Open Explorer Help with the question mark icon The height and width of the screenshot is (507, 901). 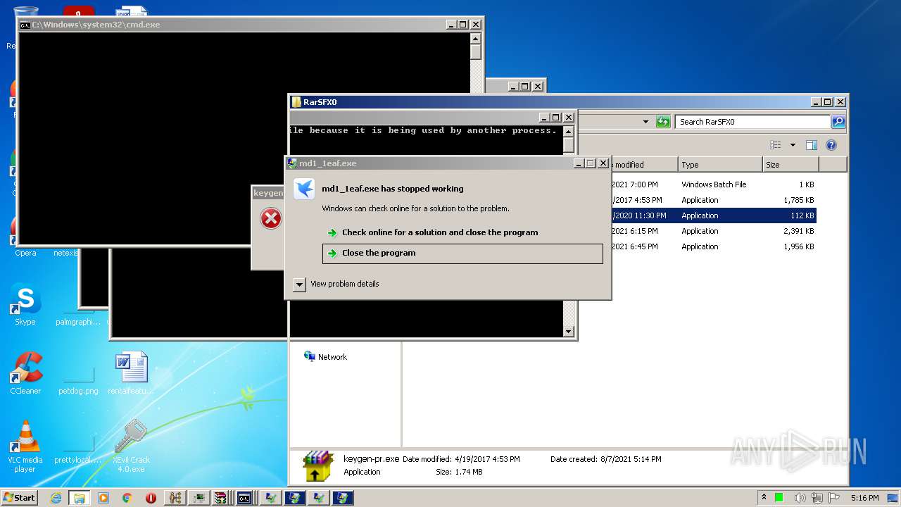(x=831, y=145)
